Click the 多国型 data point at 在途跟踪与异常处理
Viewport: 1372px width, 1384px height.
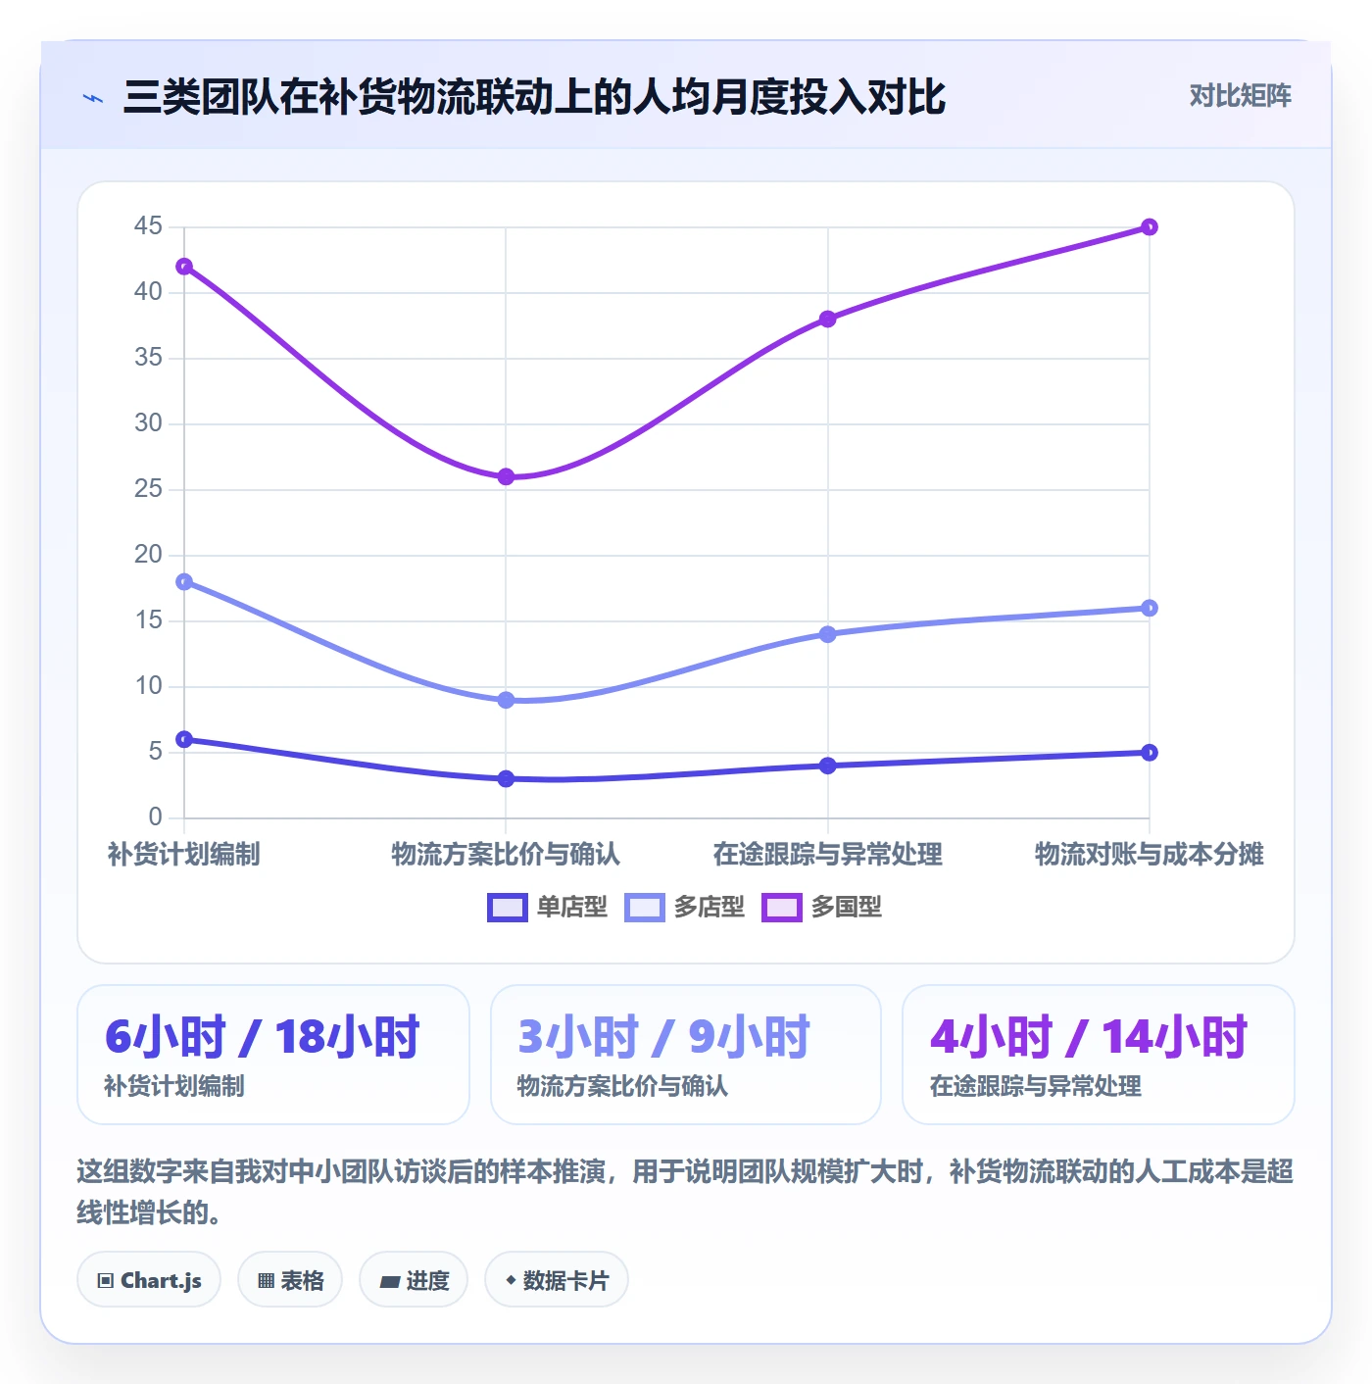click(x=828, y=320)
